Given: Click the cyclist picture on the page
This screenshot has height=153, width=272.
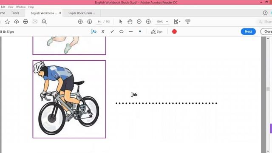Looking at the screenshot, I should [x=69, y=99].
